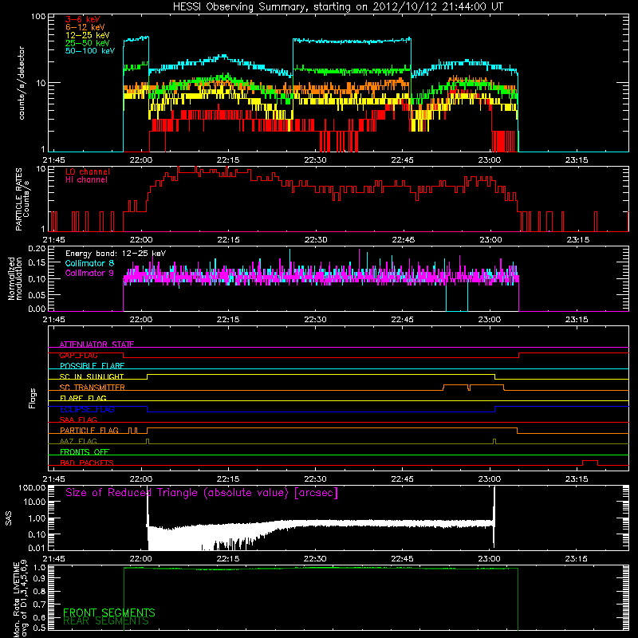Click the 'Size of Reduced Triangle' plot title
The image size is (638, 638).
coord(202,493)
